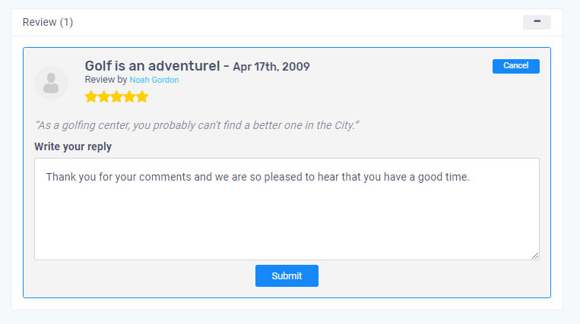Click the "Review" panel header title
This screenshot has height=324, width=580.
tap(40, 22)
